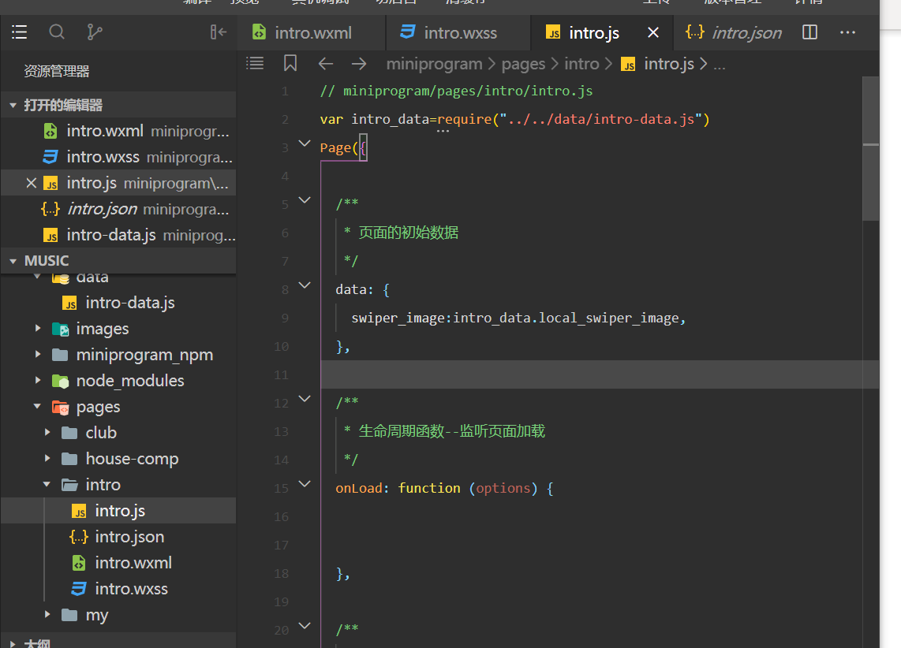Image resolution: width=901 pixels, height=648 pixels.
Task: Open intro.json from open editors list
Action: coord(118,209)
